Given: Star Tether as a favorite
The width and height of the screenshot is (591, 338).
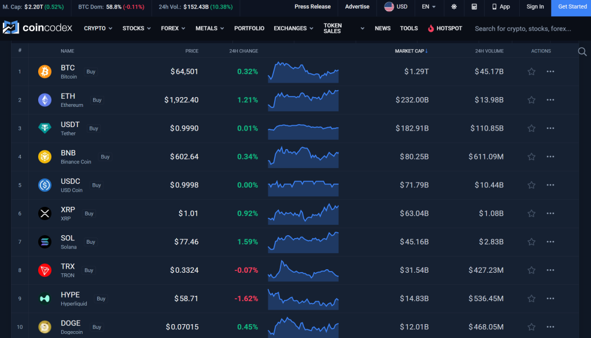Looking at the screenshot, I should pyautogui.click(x=531, y=128).
